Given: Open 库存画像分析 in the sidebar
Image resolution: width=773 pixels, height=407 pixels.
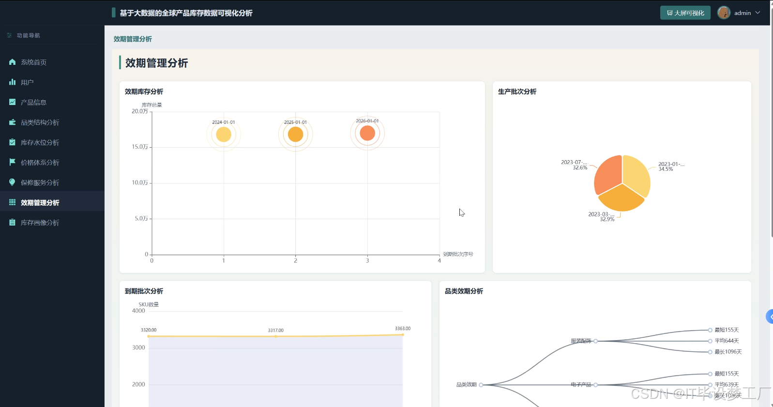Looking at the screenshot, I should click(52, 223).
